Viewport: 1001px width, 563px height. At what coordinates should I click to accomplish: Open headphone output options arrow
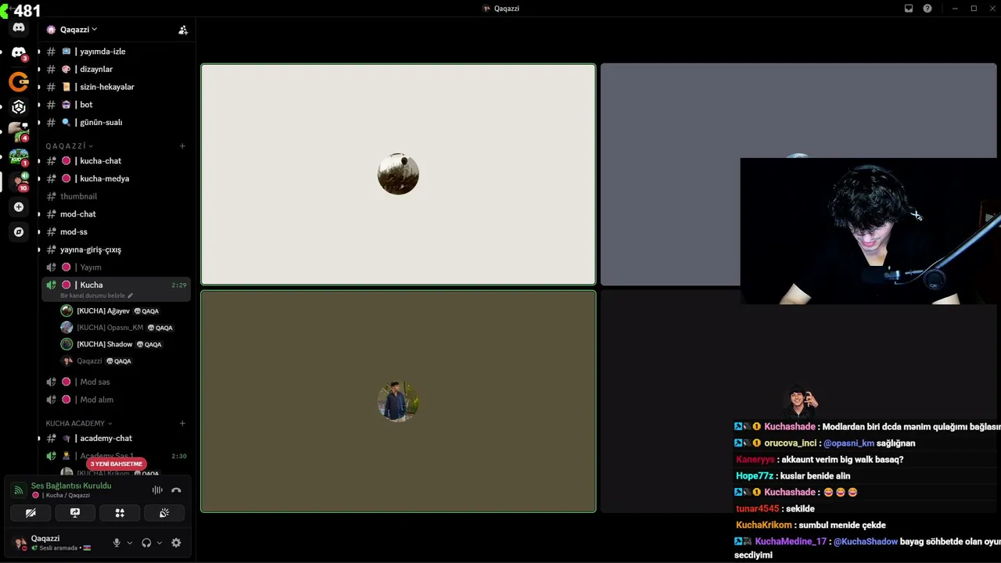[x=160, y=543]
